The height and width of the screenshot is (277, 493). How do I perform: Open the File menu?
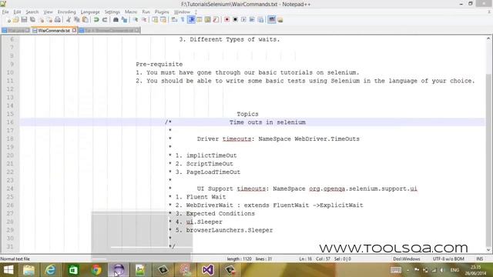coord(5,12)
